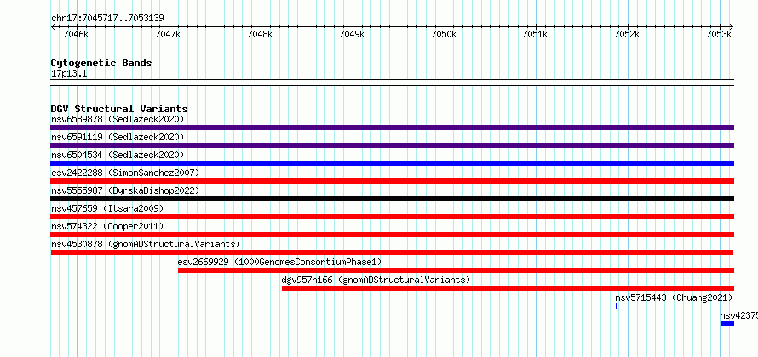
Task: Click the red bar under nsv4530878
Action: point(392,252)
